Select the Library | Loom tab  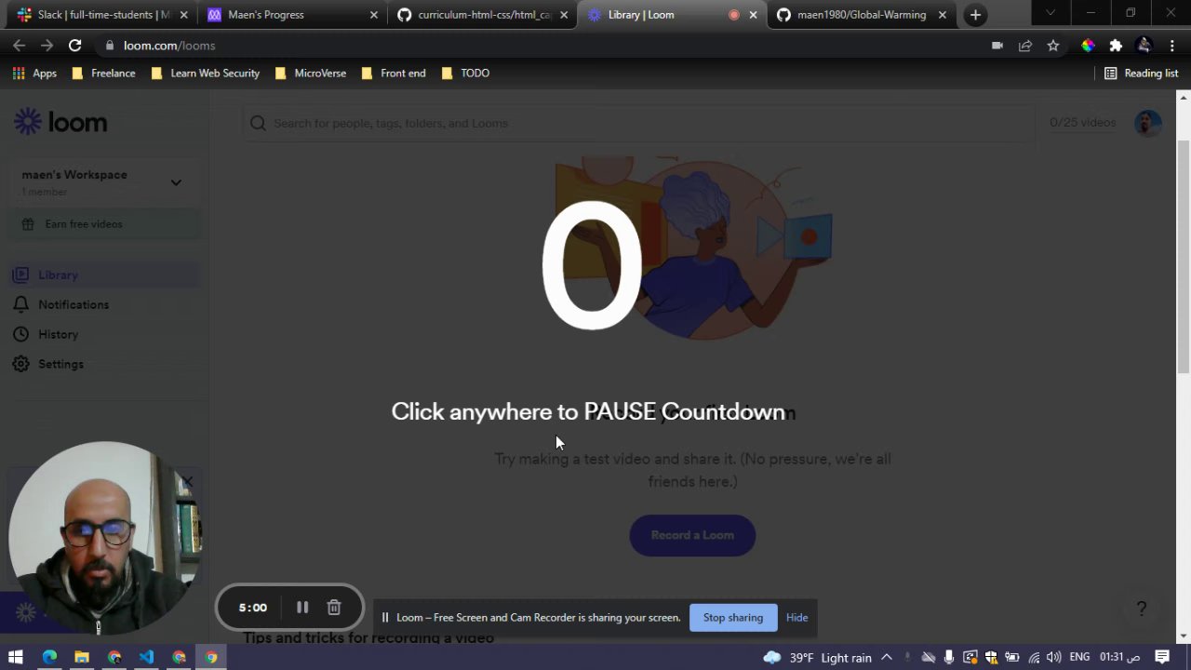[x=672, y=15]
